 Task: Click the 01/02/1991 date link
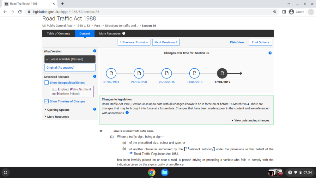point(111,82)
